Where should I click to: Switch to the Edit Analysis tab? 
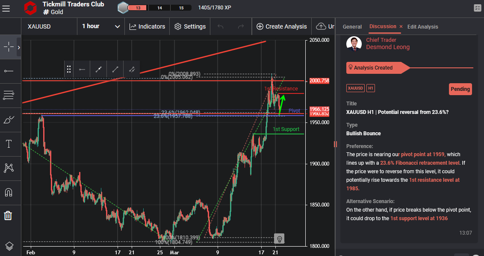[422, 27]
